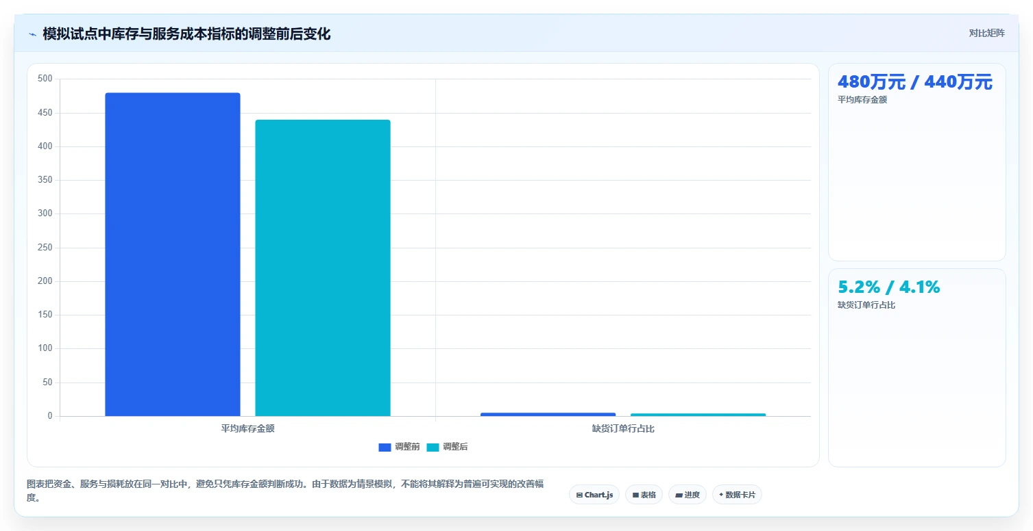Click the 缺货订单行占比 x-axis category label
This screenshot has width=1033, height=531.
coord(623,429)
